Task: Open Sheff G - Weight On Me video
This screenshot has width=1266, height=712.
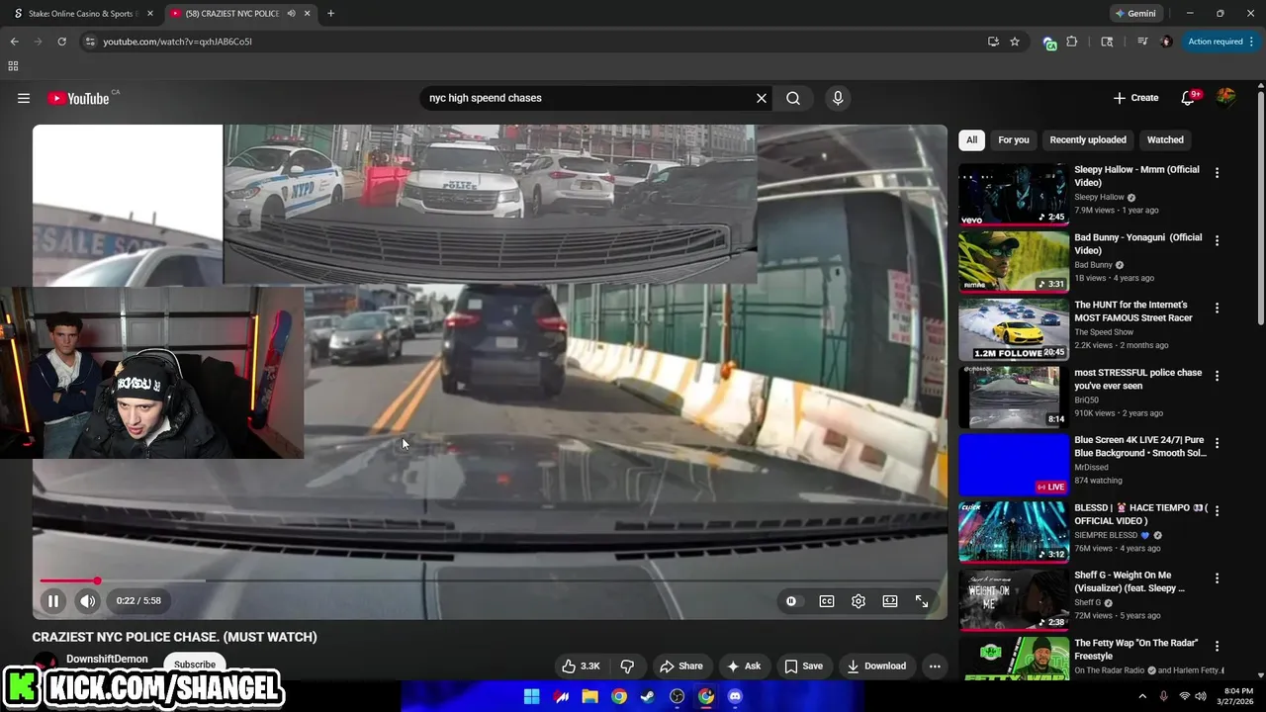Action: (x=1130, y=581)
